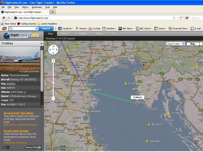
Task: Open the File menu
Action: pyautogui.click(x=3, y=7)
